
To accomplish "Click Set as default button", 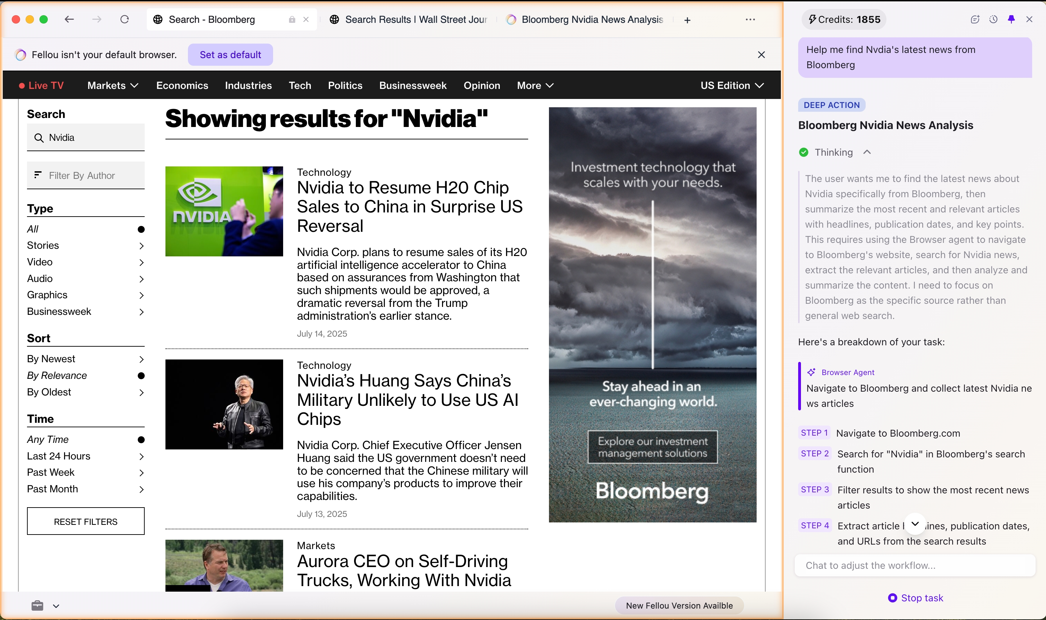I will [230, 55].
